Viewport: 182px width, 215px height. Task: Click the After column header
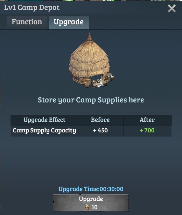click(x=147, y=120)
